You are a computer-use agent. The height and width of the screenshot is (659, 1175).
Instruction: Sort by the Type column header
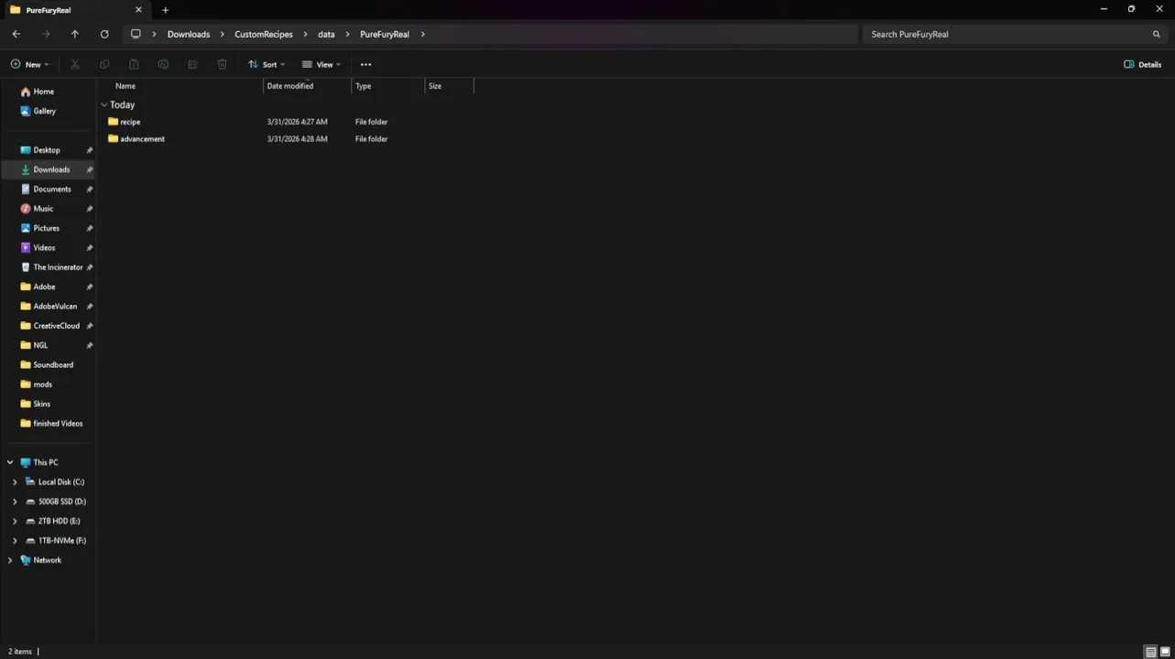[x=364, y=86]
